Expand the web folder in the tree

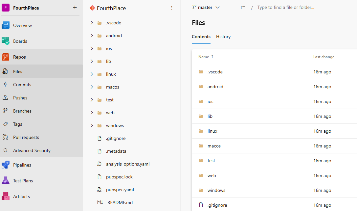click(x=92, y=113)
